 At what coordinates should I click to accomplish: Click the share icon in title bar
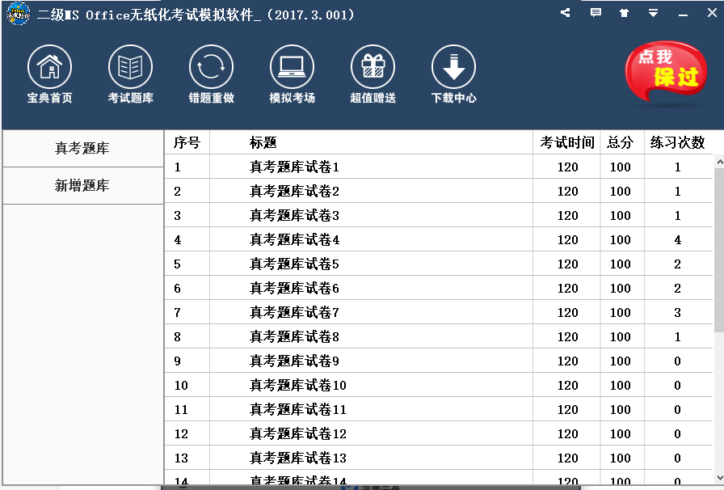(565, 12)
